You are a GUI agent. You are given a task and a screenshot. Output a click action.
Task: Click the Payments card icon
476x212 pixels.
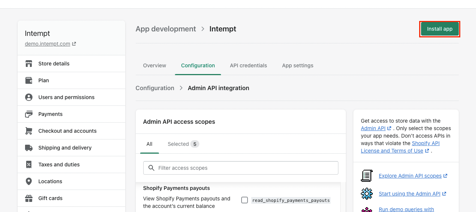tap(29, 114)
